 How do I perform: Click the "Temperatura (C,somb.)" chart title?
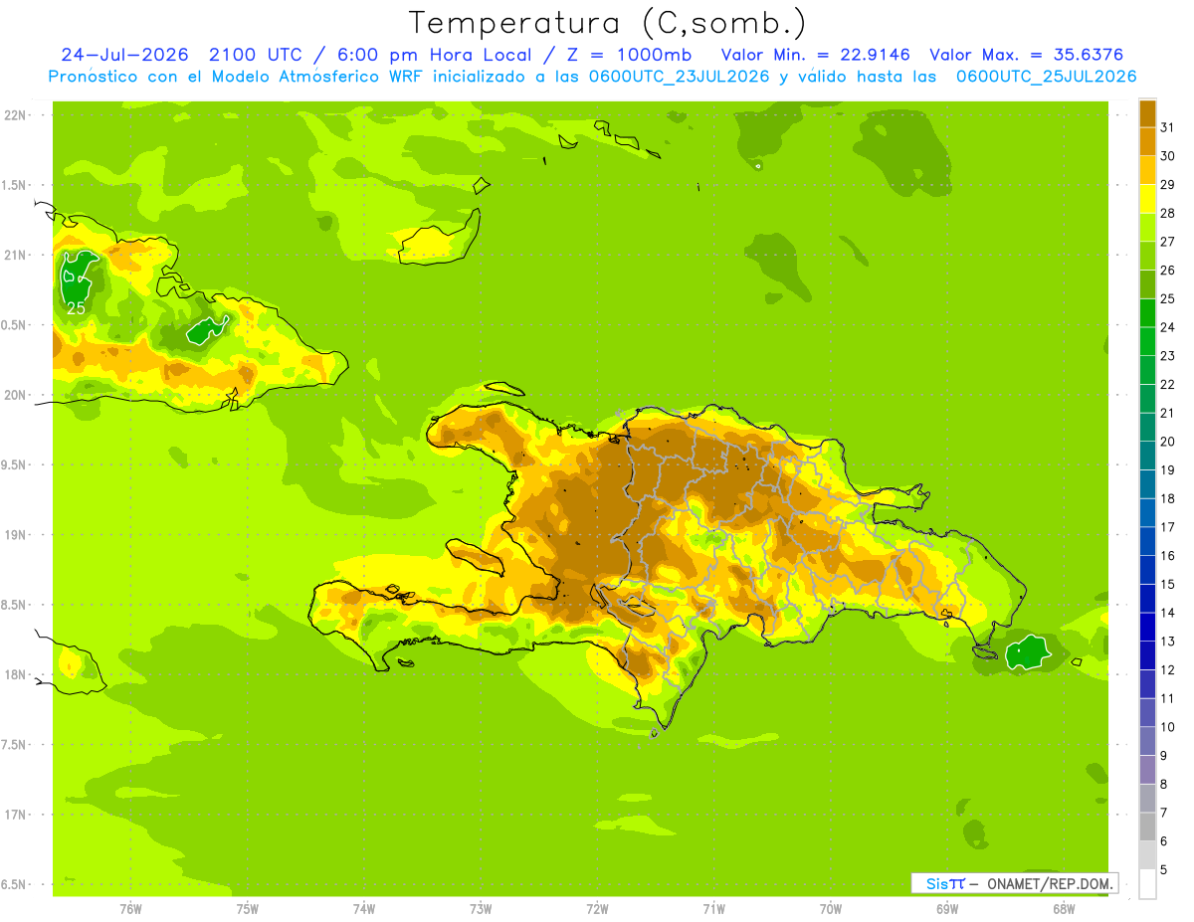coord(607,23)
